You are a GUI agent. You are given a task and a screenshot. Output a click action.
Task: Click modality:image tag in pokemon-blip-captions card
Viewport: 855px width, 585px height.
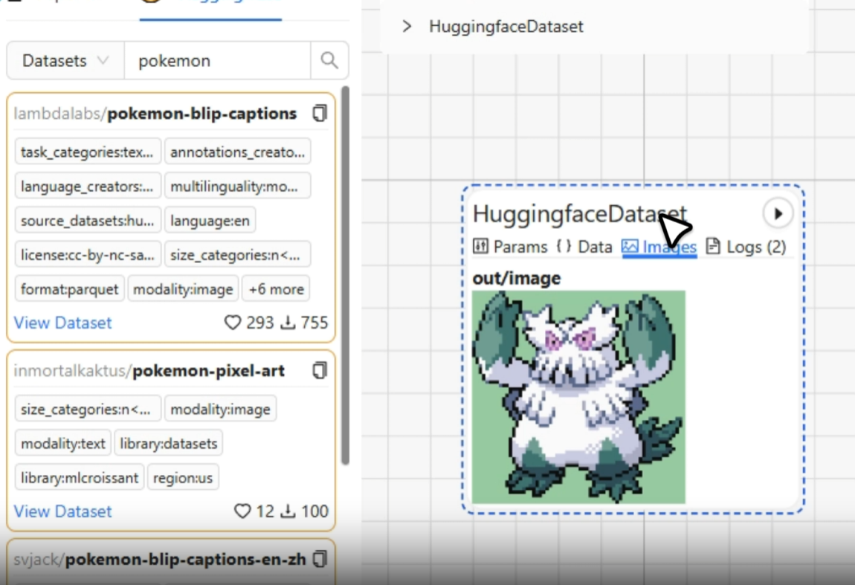(183, 289)
